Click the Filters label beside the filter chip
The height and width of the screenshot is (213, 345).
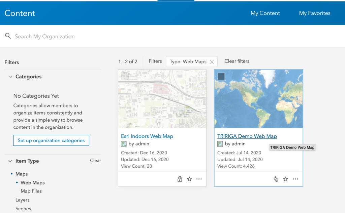[155, 61]
